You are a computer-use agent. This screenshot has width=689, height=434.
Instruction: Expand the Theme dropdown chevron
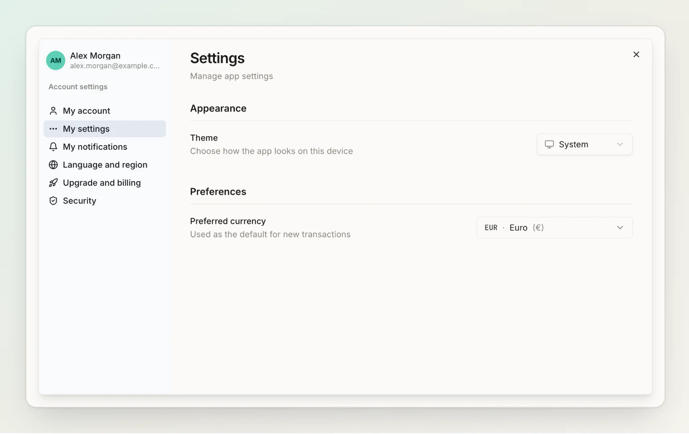coord(620,145)
